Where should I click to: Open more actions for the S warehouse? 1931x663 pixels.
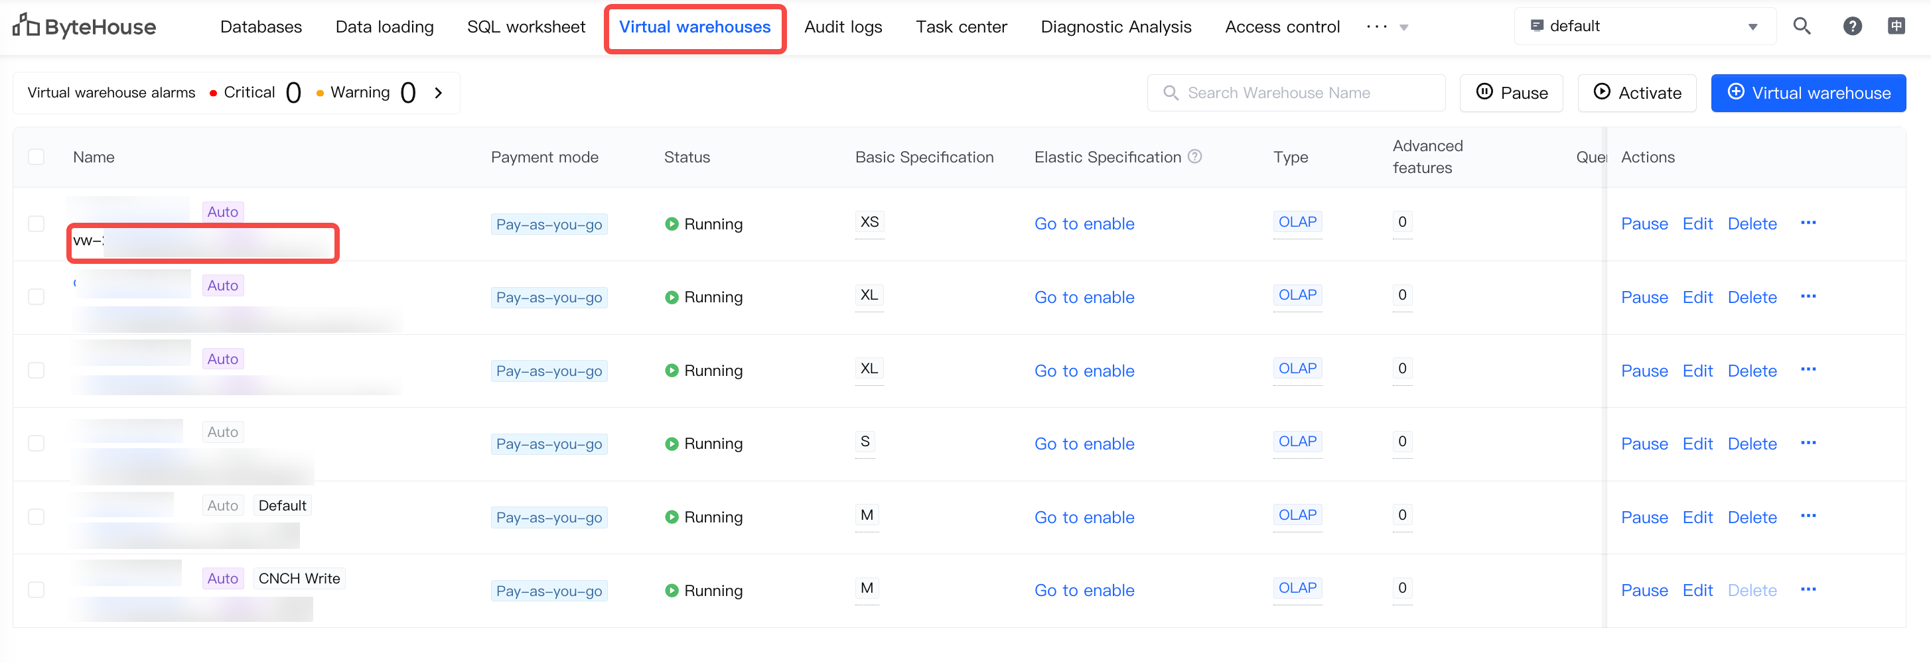tap(1808, 444)
